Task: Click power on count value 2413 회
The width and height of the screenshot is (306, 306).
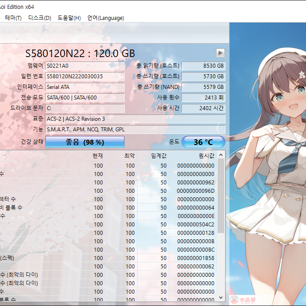Action: pos(203,97)
